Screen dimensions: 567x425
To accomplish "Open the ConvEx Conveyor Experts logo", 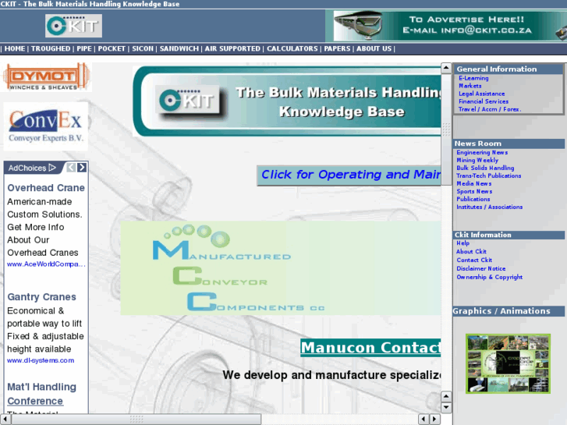I will pos(46,126).
